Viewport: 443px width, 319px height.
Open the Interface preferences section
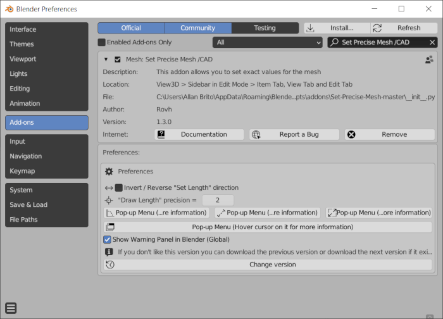[47, 29]
